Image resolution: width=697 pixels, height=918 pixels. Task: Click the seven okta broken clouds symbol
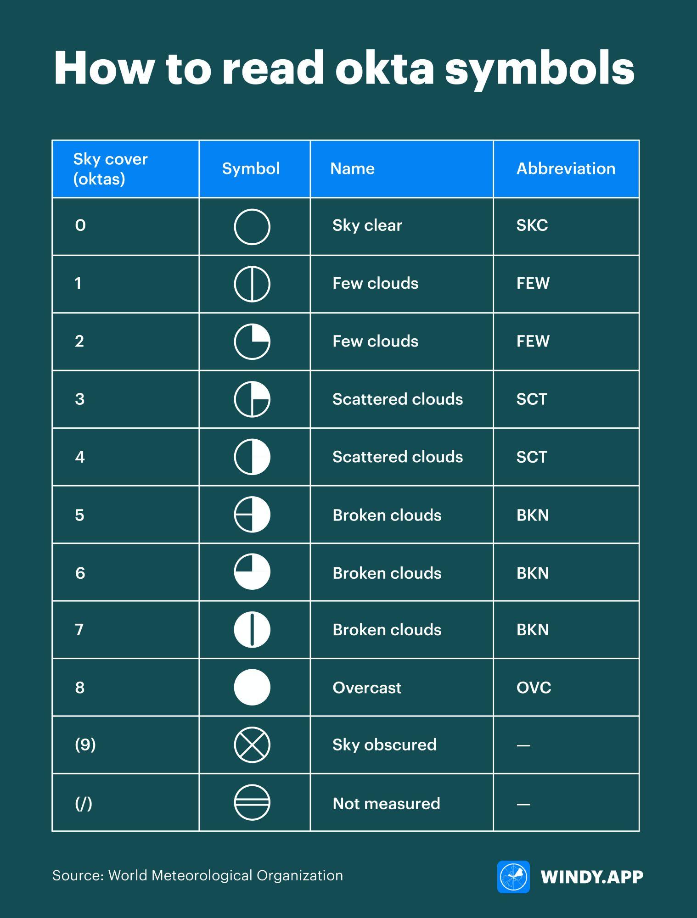pyautogui.click(x=252, y=630)
